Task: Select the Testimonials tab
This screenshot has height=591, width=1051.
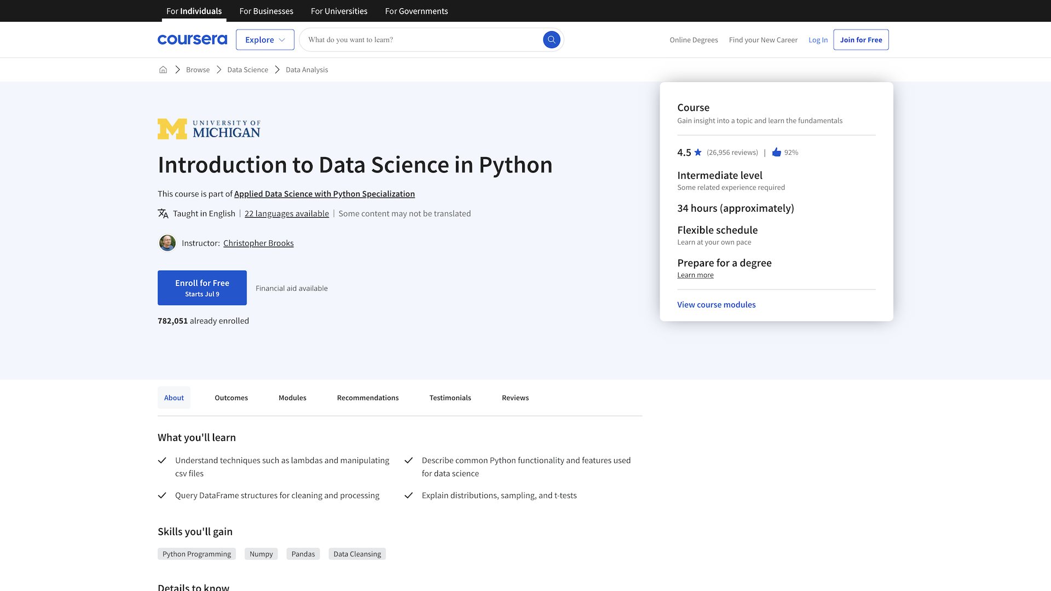Action: [450, 398]
